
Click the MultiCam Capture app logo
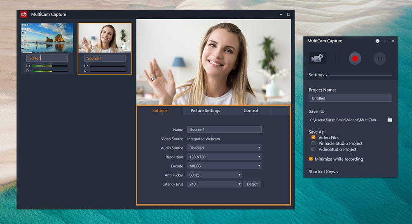(x=24, y=14)
